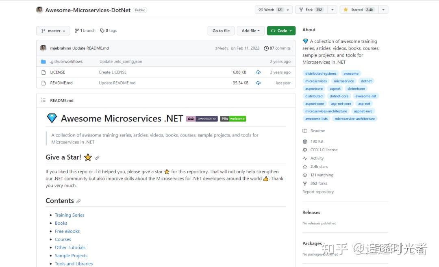Select the microservices topic tag

click(x=316, y=81)
